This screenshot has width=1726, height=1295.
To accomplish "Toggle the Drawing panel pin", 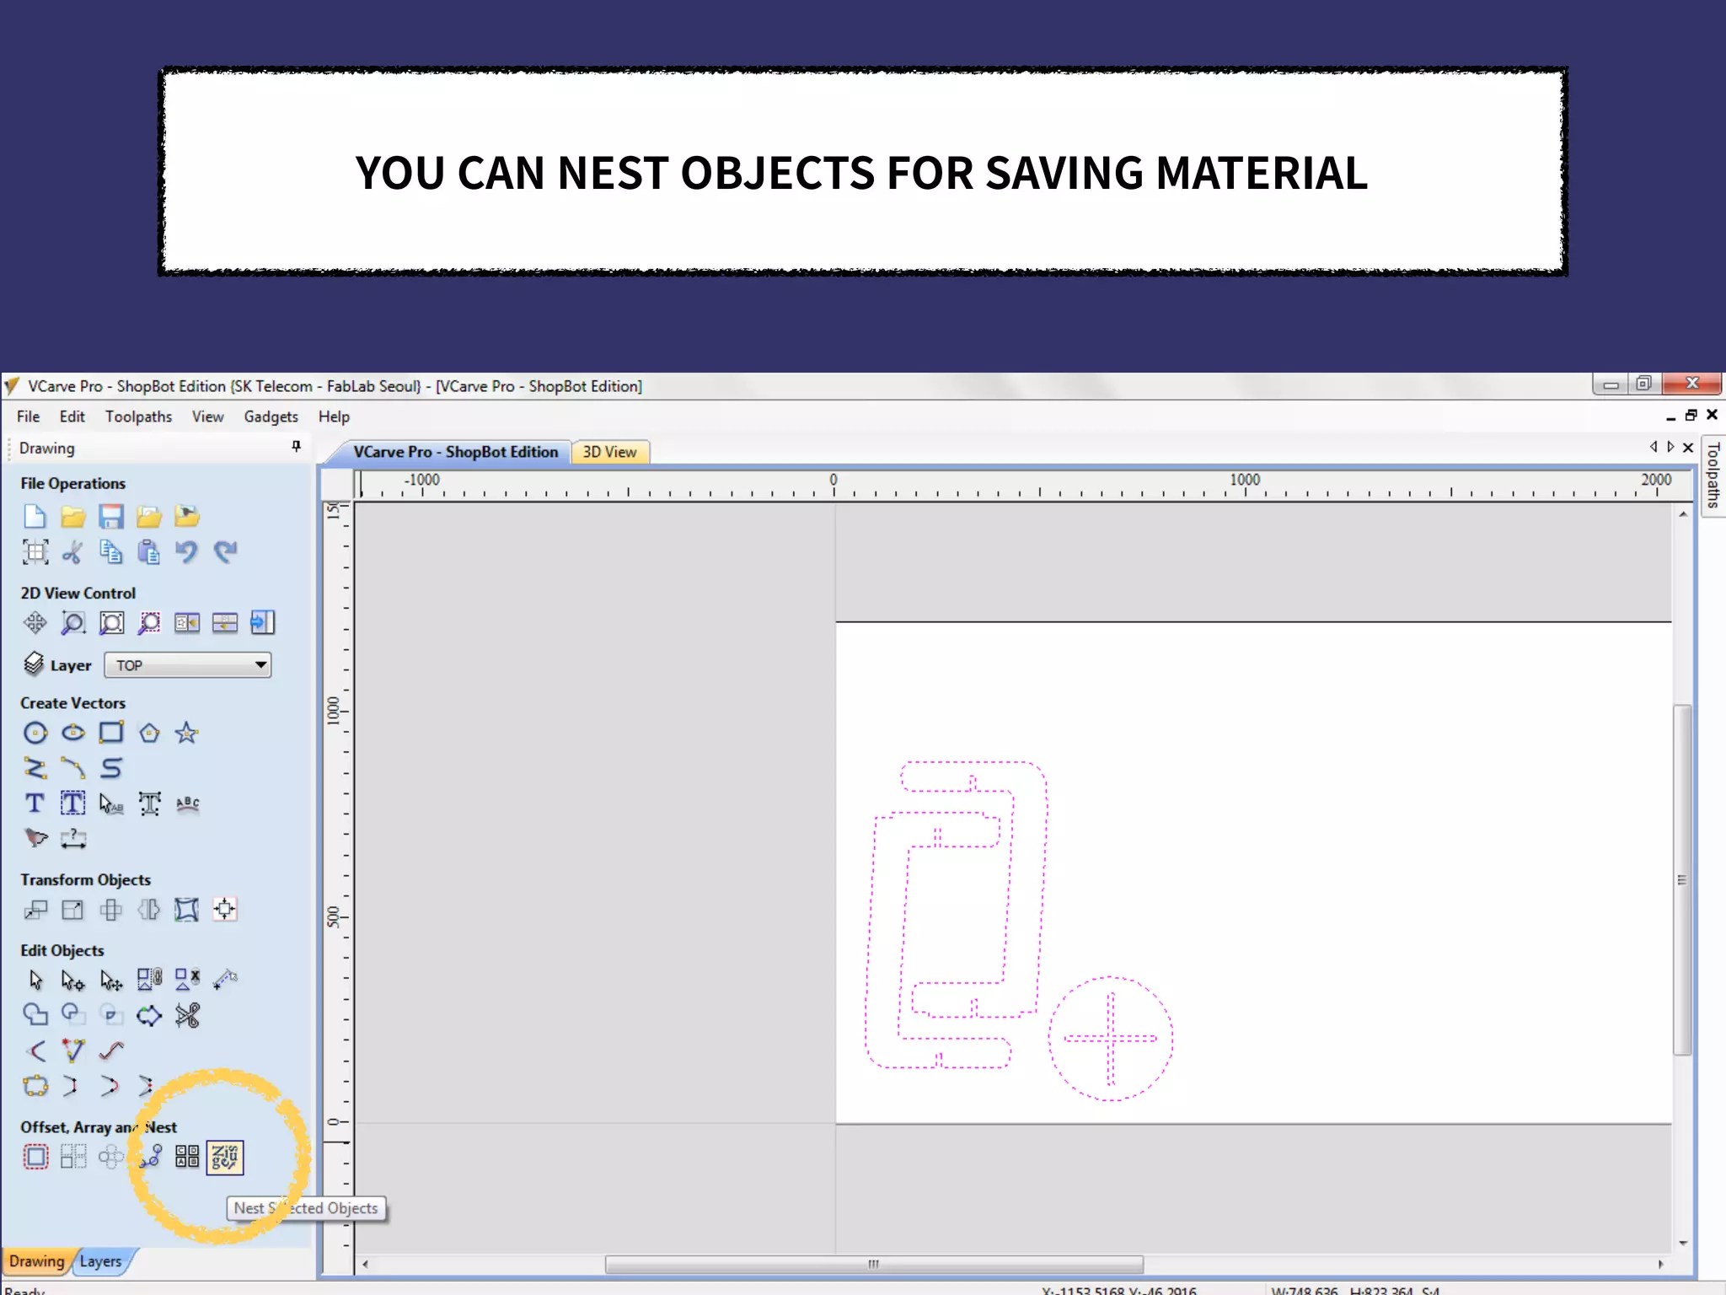I will point(296,447).
